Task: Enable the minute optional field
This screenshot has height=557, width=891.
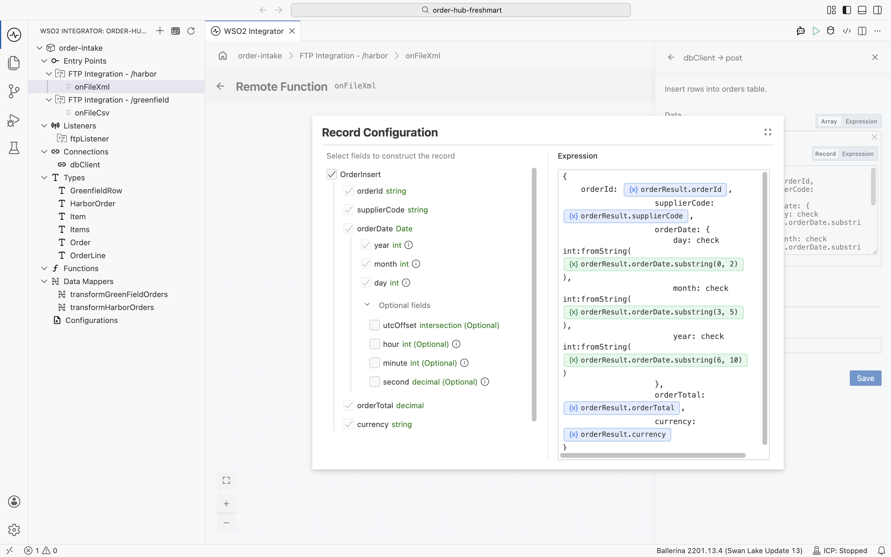Action: pos(374,363)
